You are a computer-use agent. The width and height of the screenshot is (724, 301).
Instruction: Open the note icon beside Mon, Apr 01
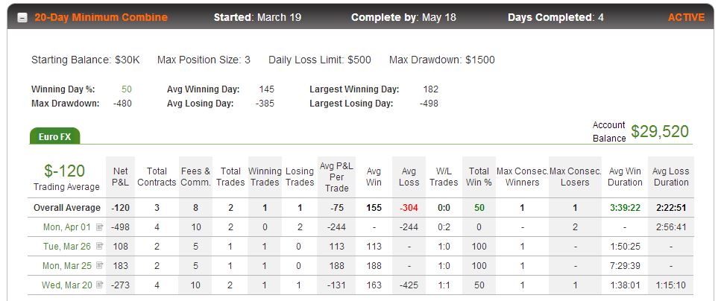tap(99, 227)
